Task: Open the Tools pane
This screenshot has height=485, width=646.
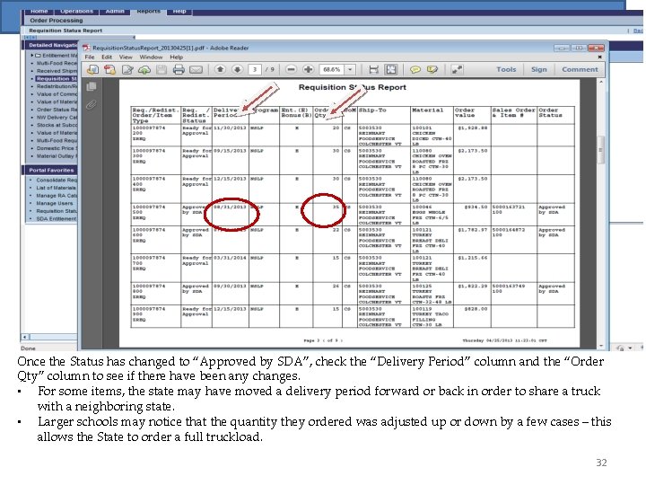Action: point(506,70)
